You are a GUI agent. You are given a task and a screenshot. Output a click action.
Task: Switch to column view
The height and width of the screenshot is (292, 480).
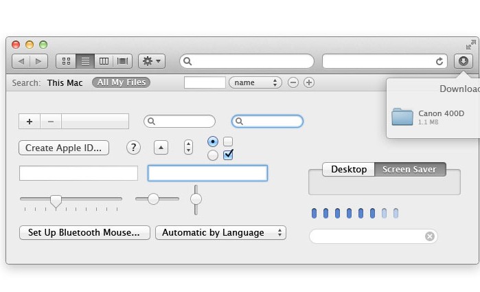coord(104,61)
